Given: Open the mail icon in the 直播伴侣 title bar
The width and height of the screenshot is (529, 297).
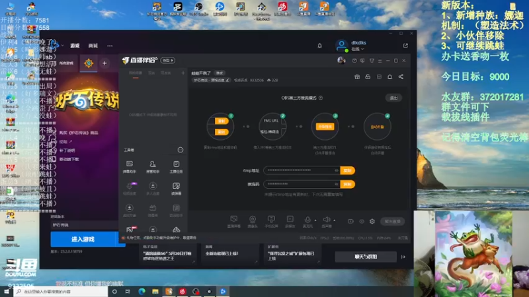Looking at the screenshot, I should pyautogui.click(x=354, y=61).
